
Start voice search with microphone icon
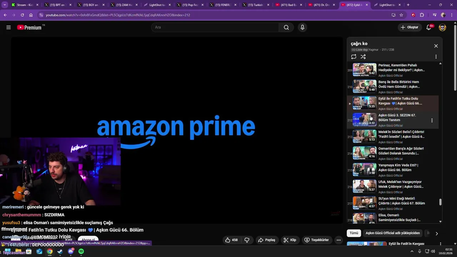(302, 27)
